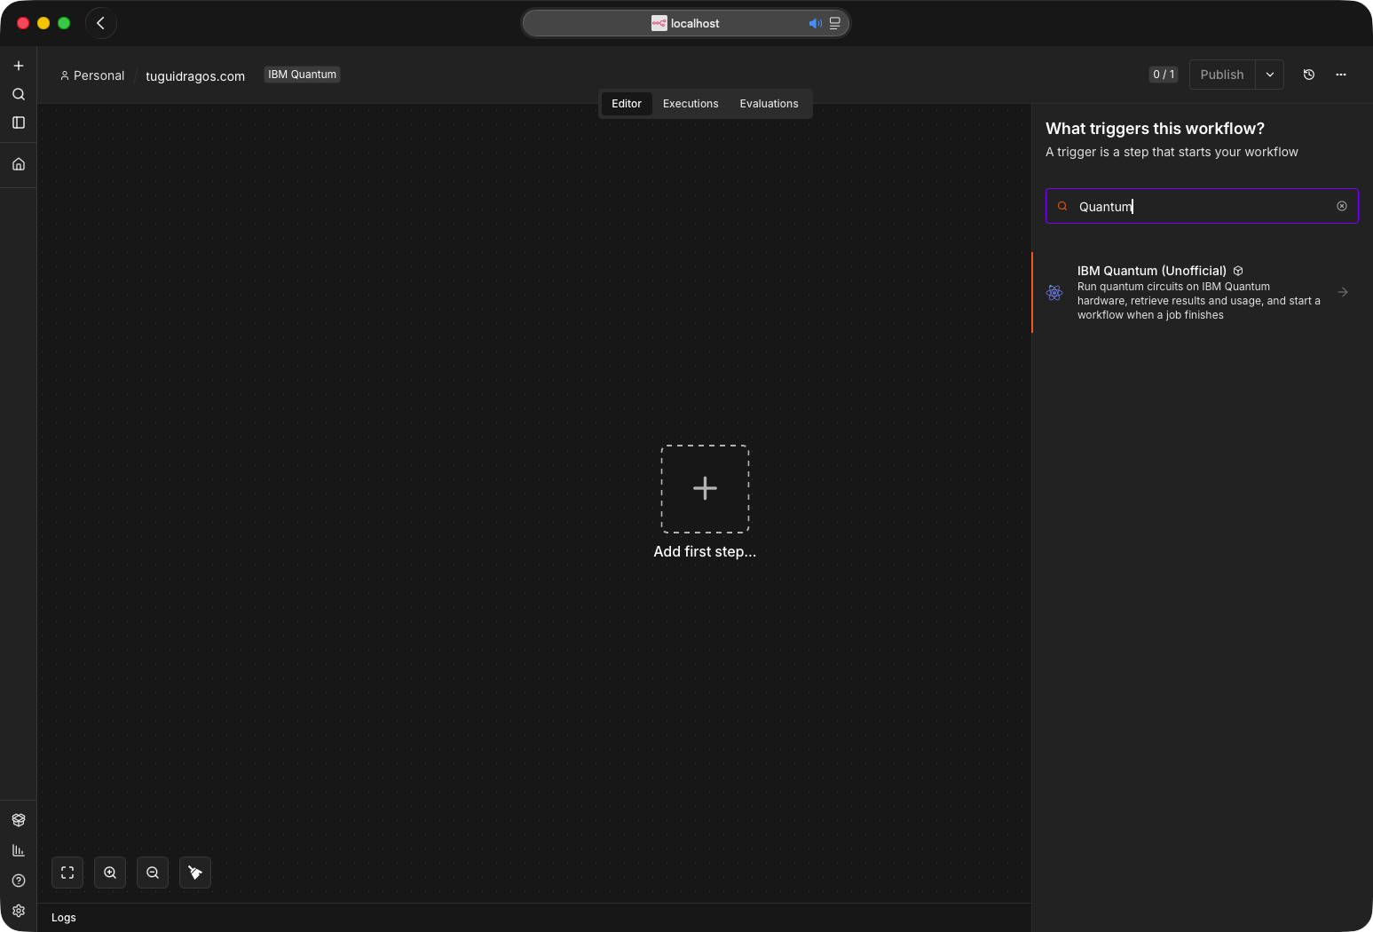Image resolution: width=1373 pixels, height=932 pixels.
Task: Open the bar chart insights icon
Action: pos(19,850)
